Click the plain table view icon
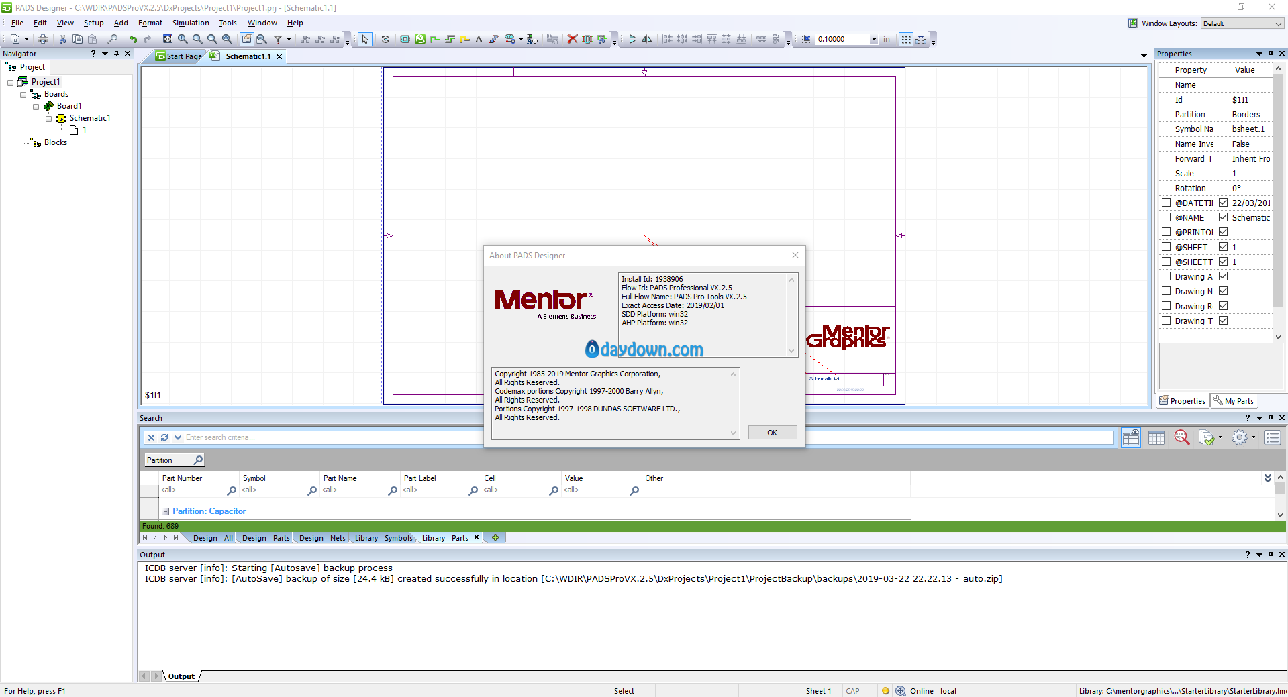This screenshot has height=697, width=1288. point(1156,438)
